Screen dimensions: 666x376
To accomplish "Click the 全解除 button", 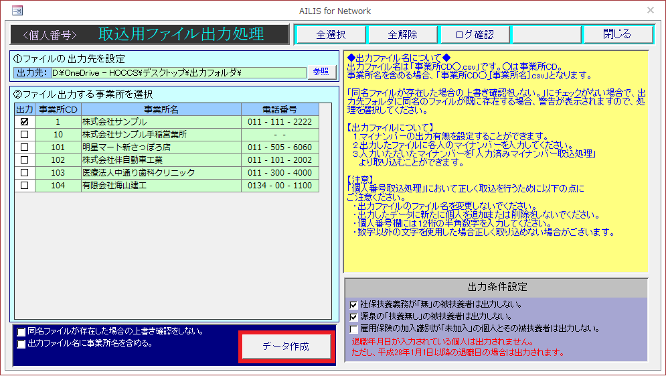I will pos(402,35).
